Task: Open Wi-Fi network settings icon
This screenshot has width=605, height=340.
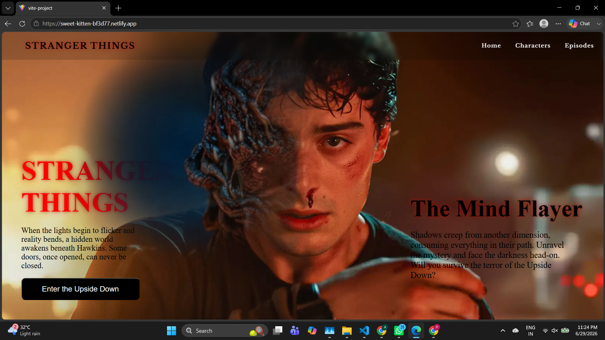Action: [545, 331]
